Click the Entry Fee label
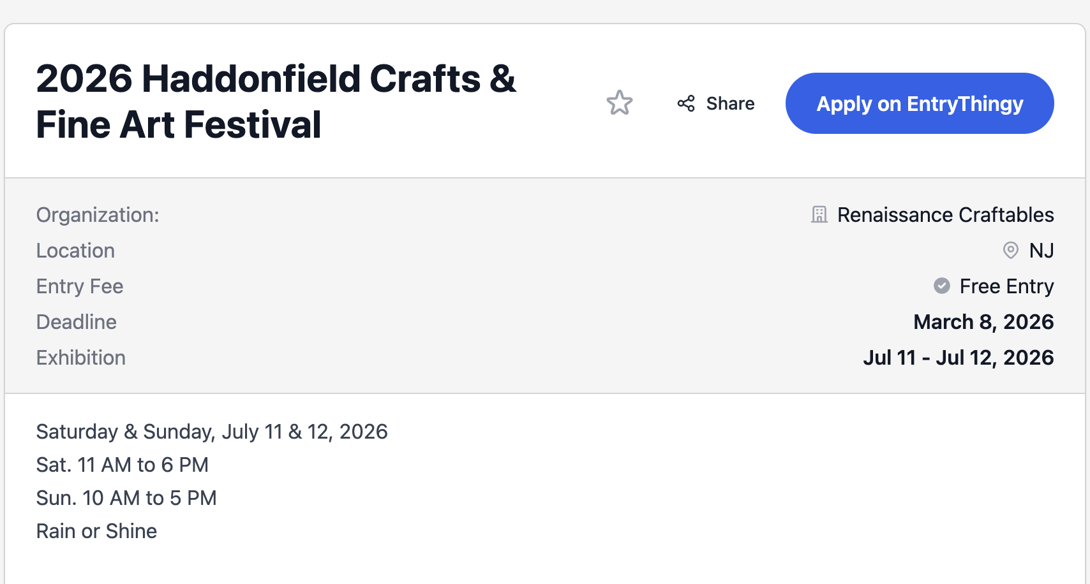The width and height of the screenshot is (1090, 584). click(80, 286)
